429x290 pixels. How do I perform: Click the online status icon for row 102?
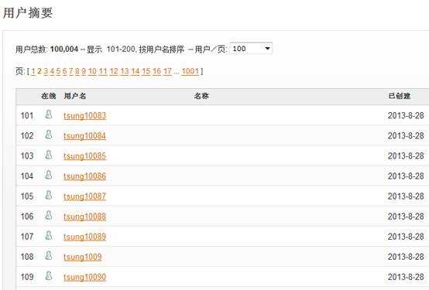pyautogui.click(x=49, y=135)
